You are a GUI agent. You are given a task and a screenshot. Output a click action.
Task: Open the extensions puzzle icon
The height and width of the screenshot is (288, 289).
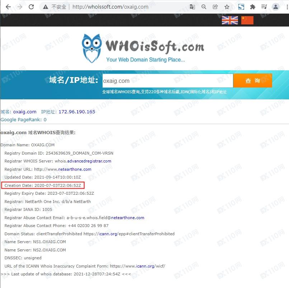252,7
